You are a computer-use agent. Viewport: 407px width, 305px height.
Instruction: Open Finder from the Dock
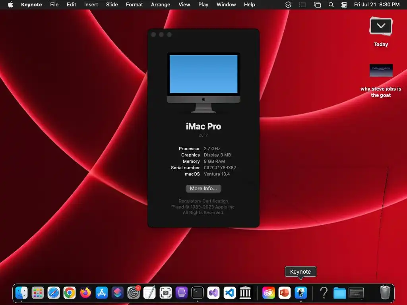point(21,293)
